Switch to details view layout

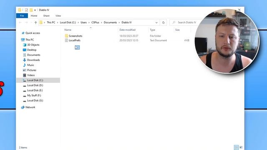point(236,147)
